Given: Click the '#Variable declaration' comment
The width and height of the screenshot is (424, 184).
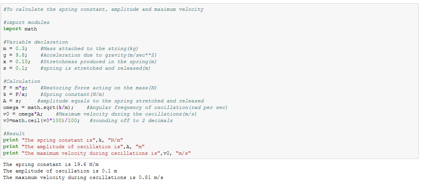Looking at the screenshot, I should 35,42.
